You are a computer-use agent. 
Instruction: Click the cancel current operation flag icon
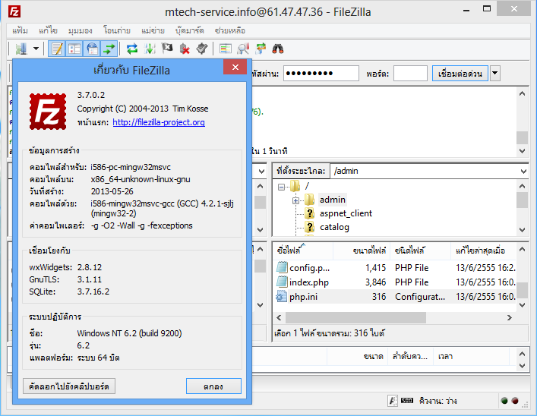pos(167,49)
